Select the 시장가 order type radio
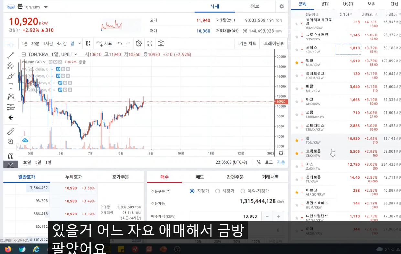This screenshot has height=254, width=401. 218,191
